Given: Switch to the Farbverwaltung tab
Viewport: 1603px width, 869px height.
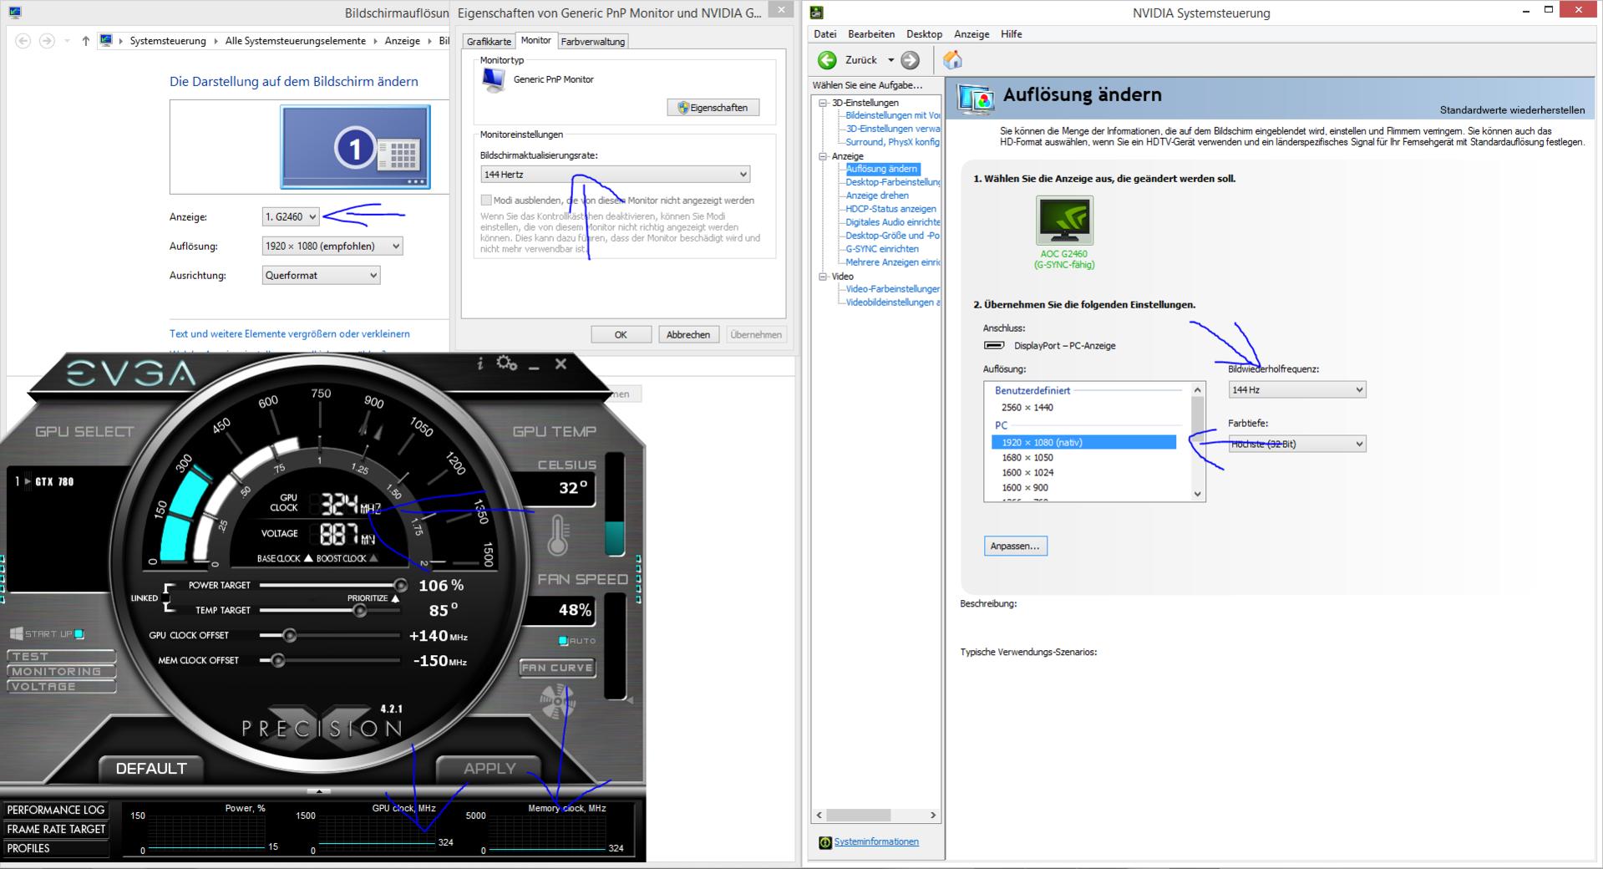Looking at the screenshot, I should pyautogui.click(x=592, y=42).
